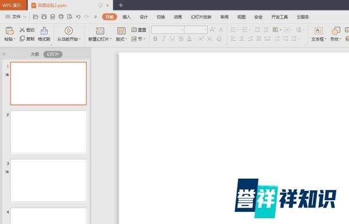Collapse the slide panel with double-chevron
This screenshot has height=224, width=349.
coord(4,54)
